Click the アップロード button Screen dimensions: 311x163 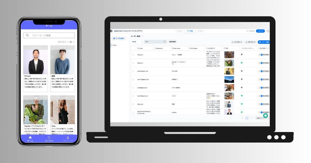point(237,42)
